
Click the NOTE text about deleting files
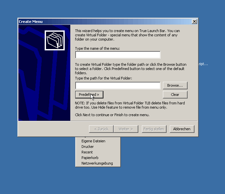pos(130,105)
